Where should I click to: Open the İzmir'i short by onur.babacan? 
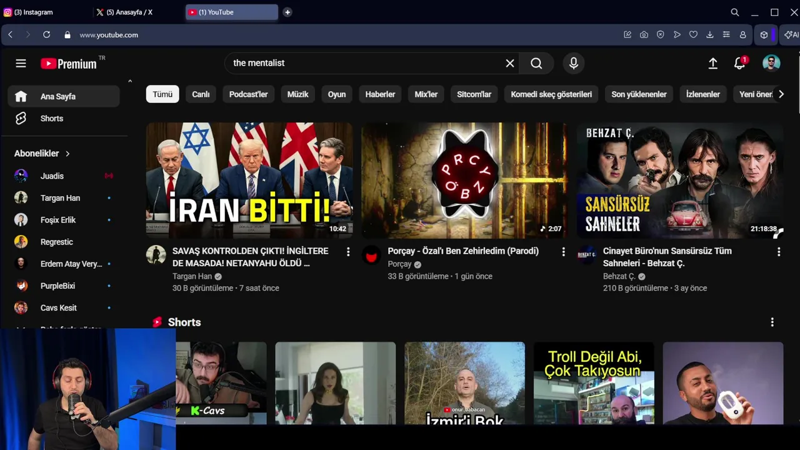[x=464, y=383]
